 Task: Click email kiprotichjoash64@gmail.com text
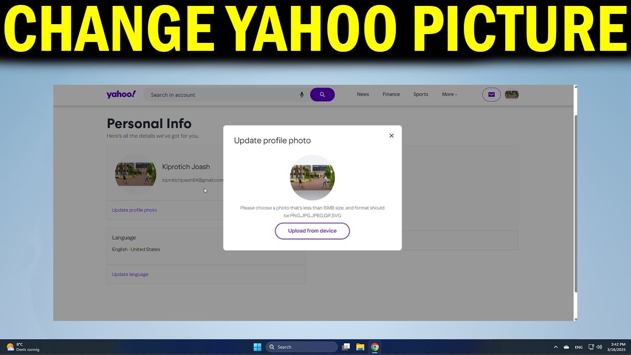pos(193,180)
